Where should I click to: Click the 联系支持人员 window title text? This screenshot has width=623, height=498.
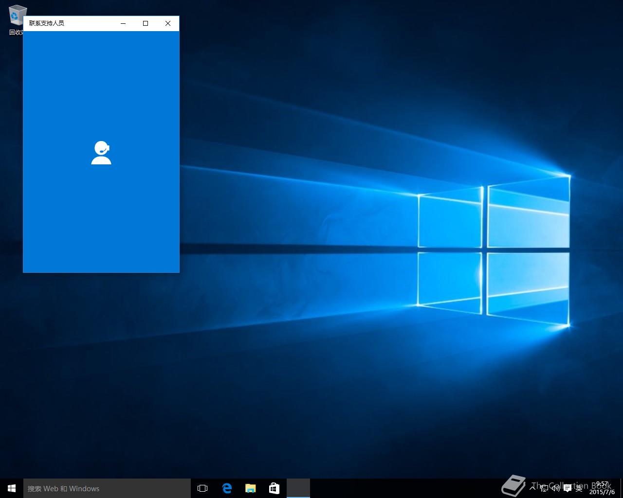coord(47,23)
